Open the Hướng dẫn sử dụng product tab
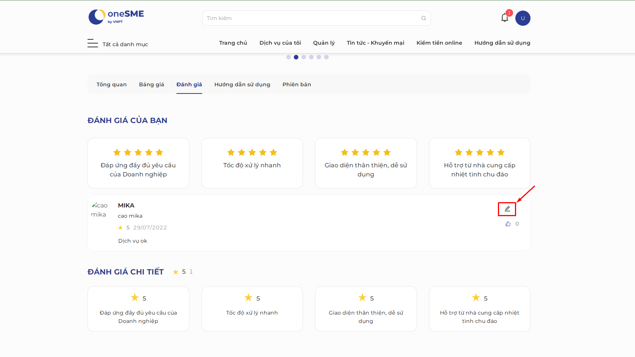This screenshot has height=357, width=635. pos(242,84)
